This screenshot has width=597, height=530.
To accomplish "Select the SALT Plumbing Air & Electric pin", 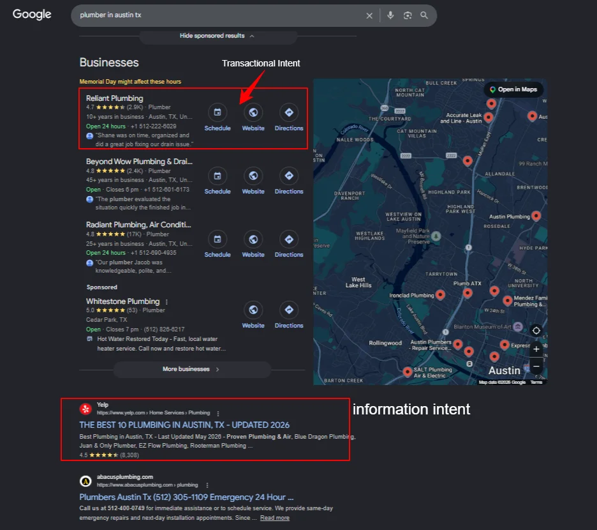I will 408,372.
